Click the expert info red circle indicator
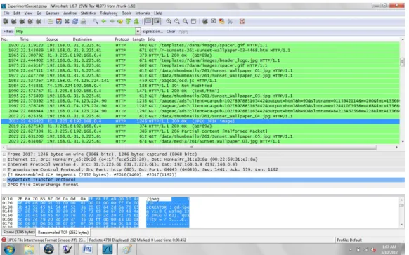This screenshot has width=409, height=255. coord(4,240)
